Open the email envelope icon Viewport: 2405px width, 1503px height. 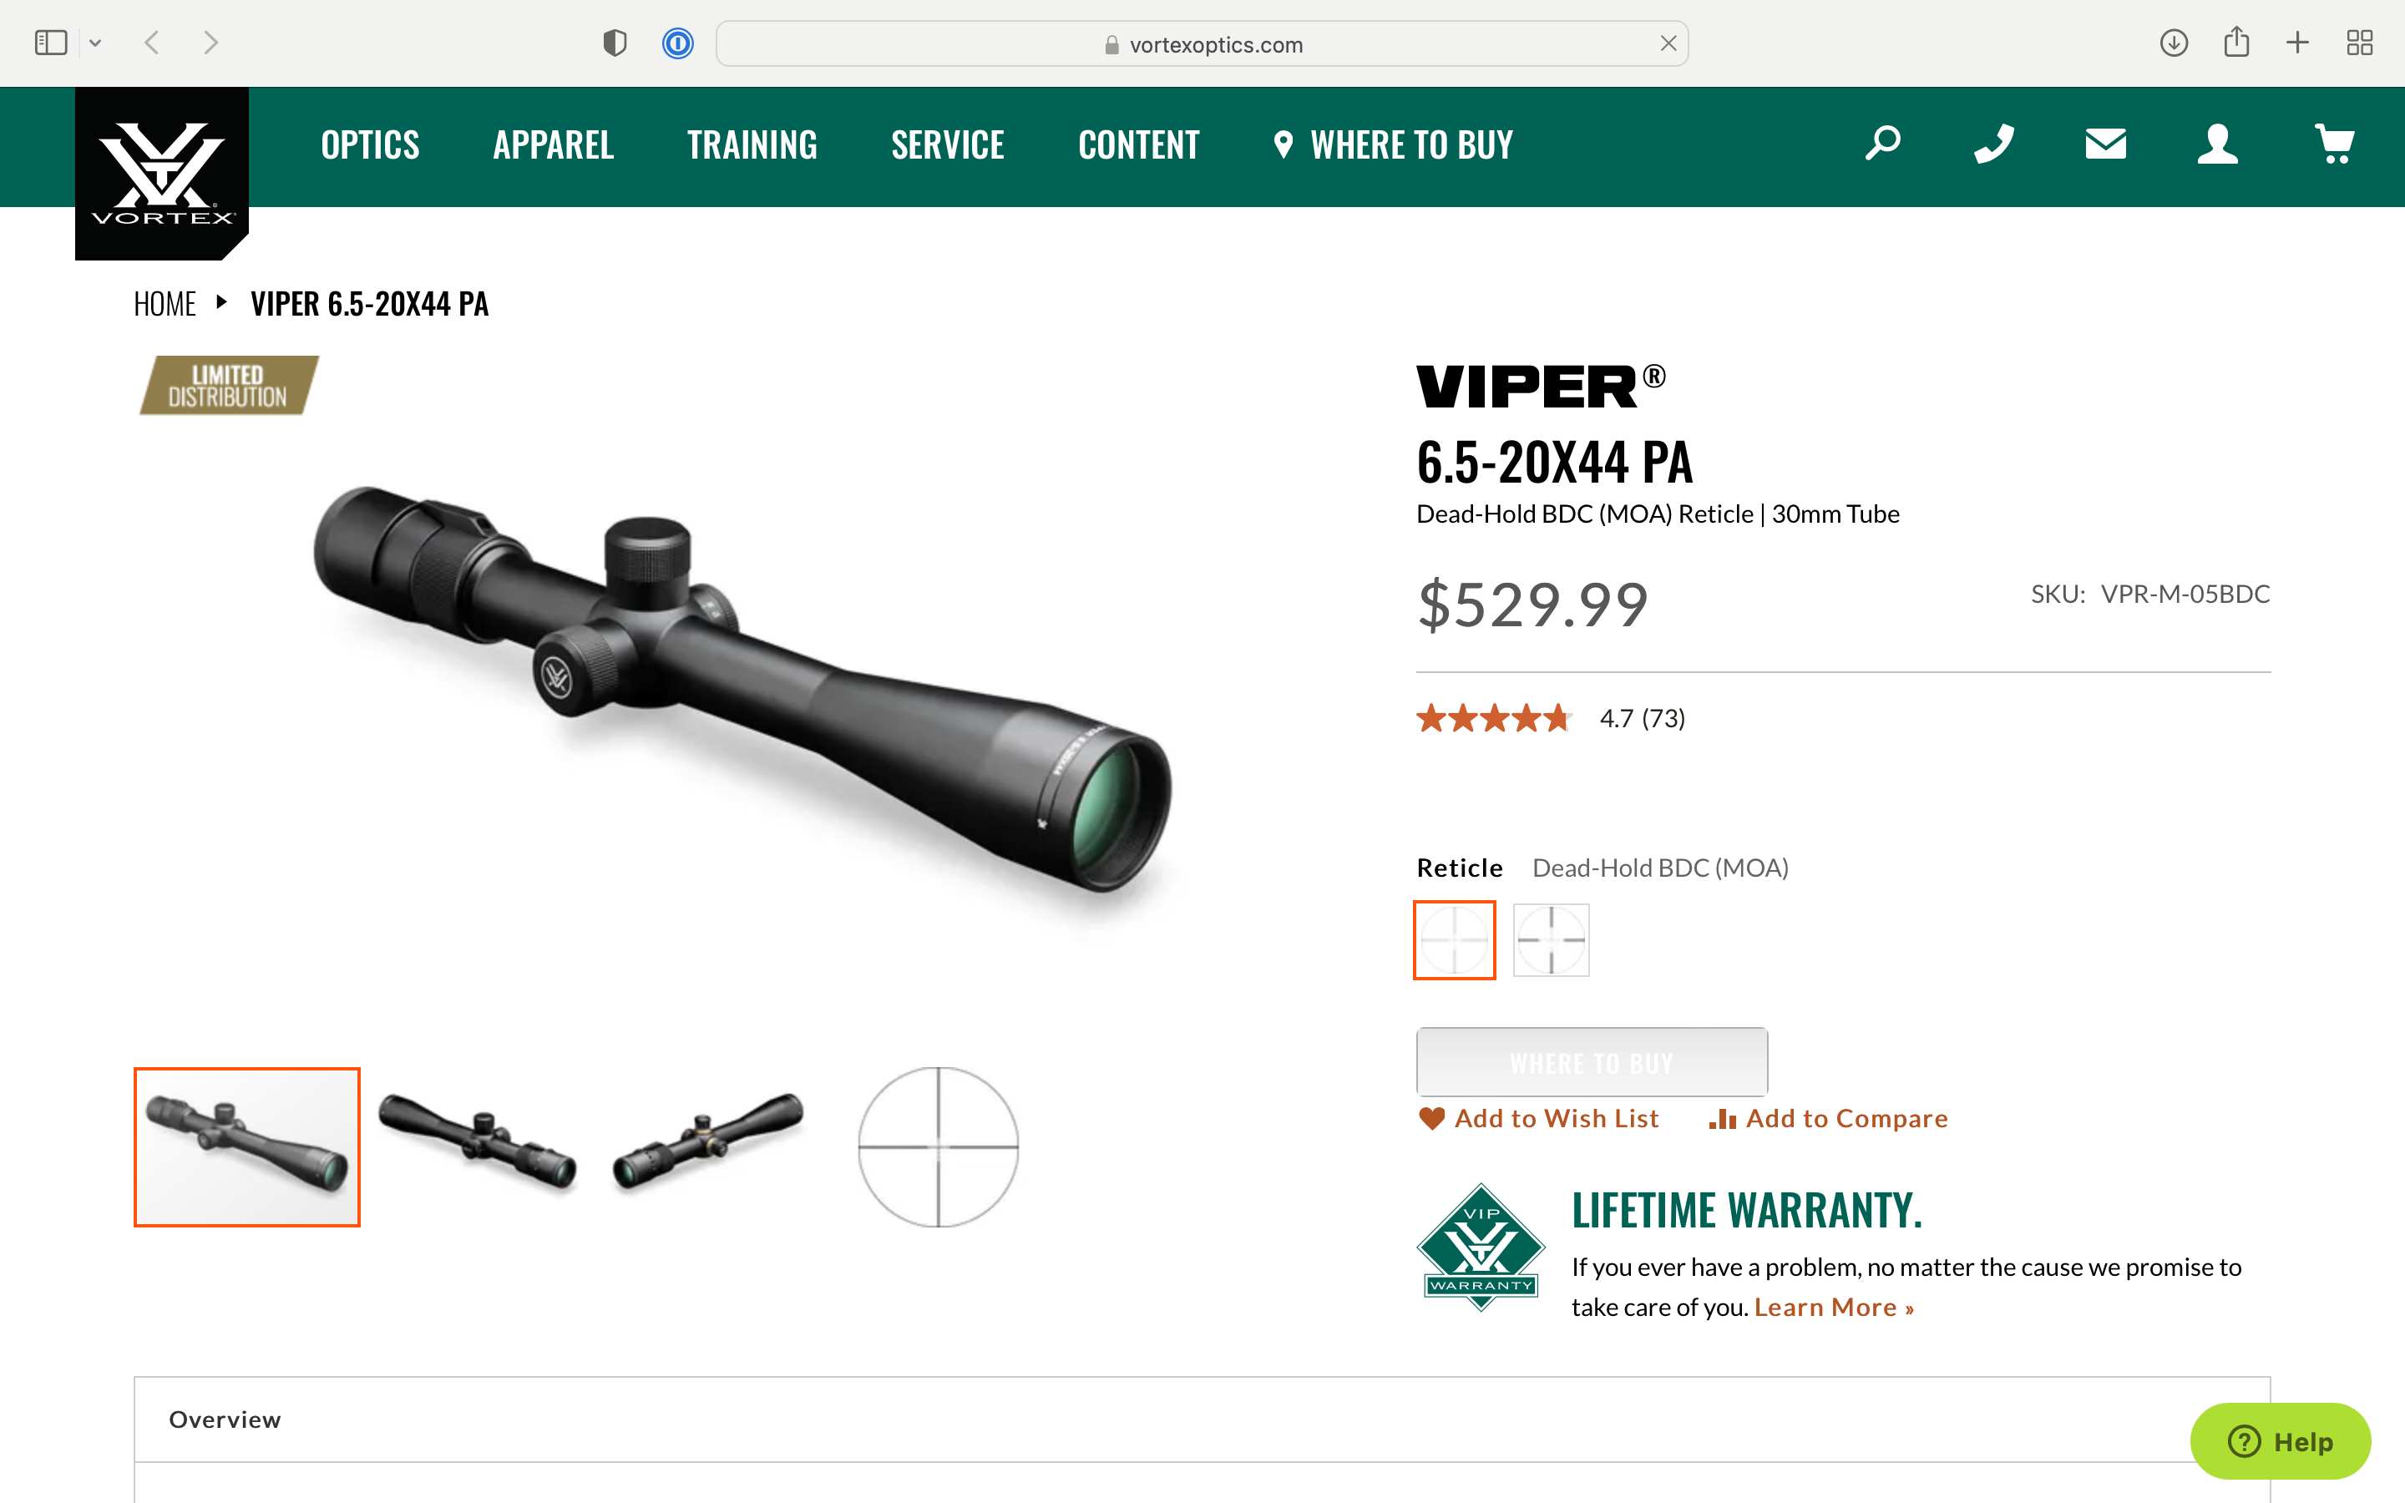pos(2105,144)
